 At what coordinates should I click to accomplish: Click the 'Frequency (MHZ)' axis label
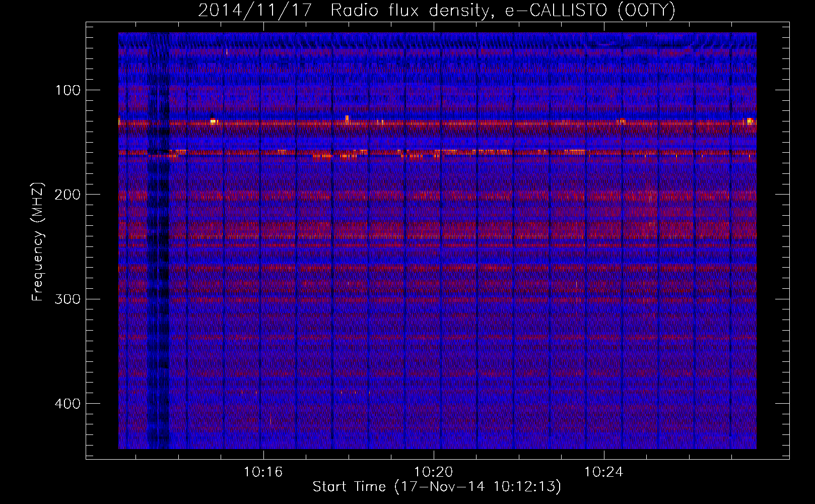click(x=38, y=242)
